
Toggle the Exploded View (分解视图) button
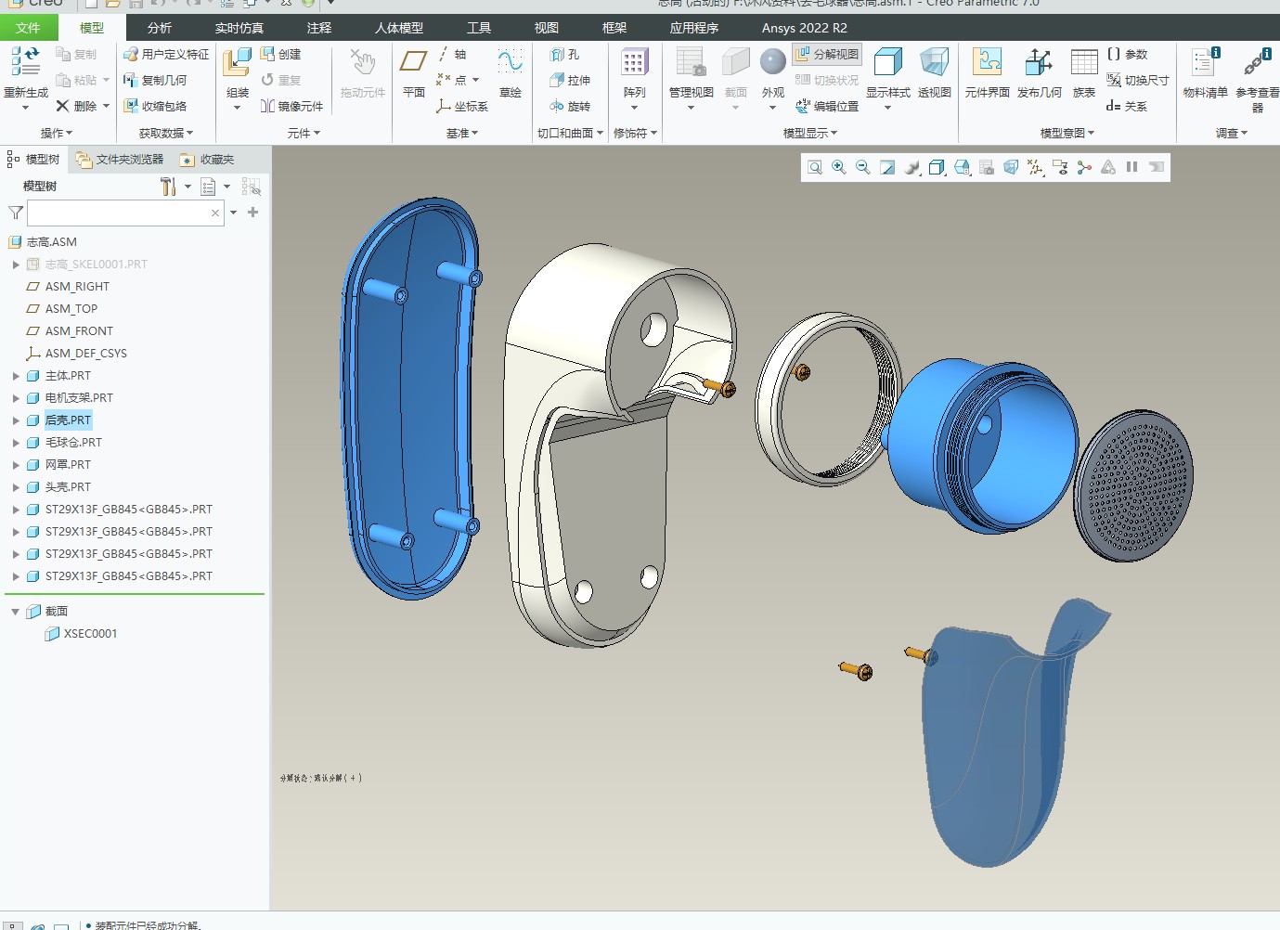(x=827, y=55)
